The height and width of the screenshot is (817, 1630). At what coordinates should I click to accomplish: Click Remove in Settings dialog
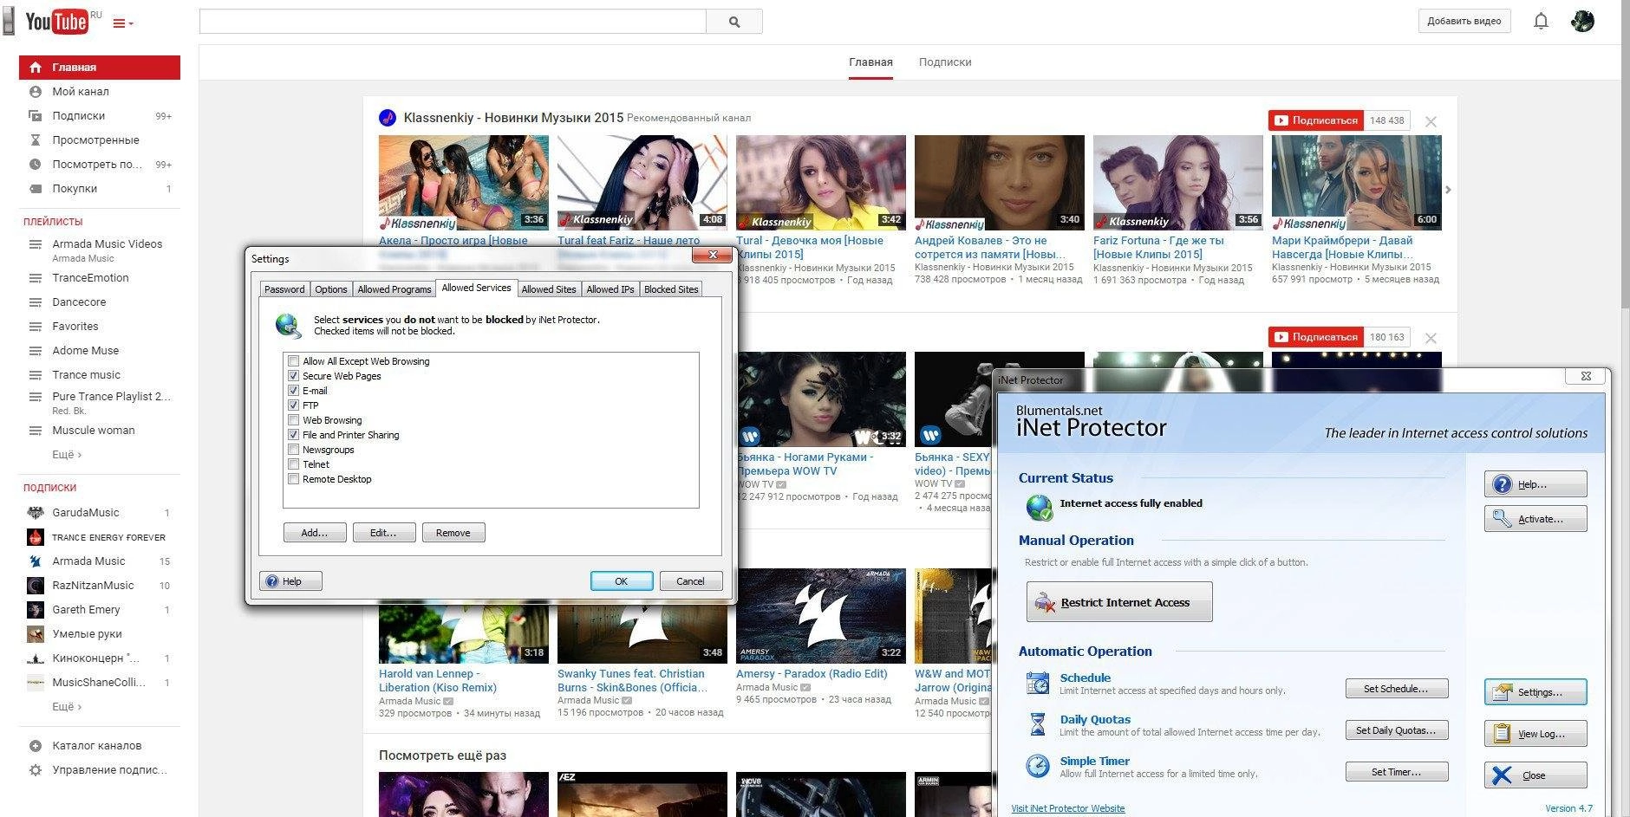tap(453, 533)
